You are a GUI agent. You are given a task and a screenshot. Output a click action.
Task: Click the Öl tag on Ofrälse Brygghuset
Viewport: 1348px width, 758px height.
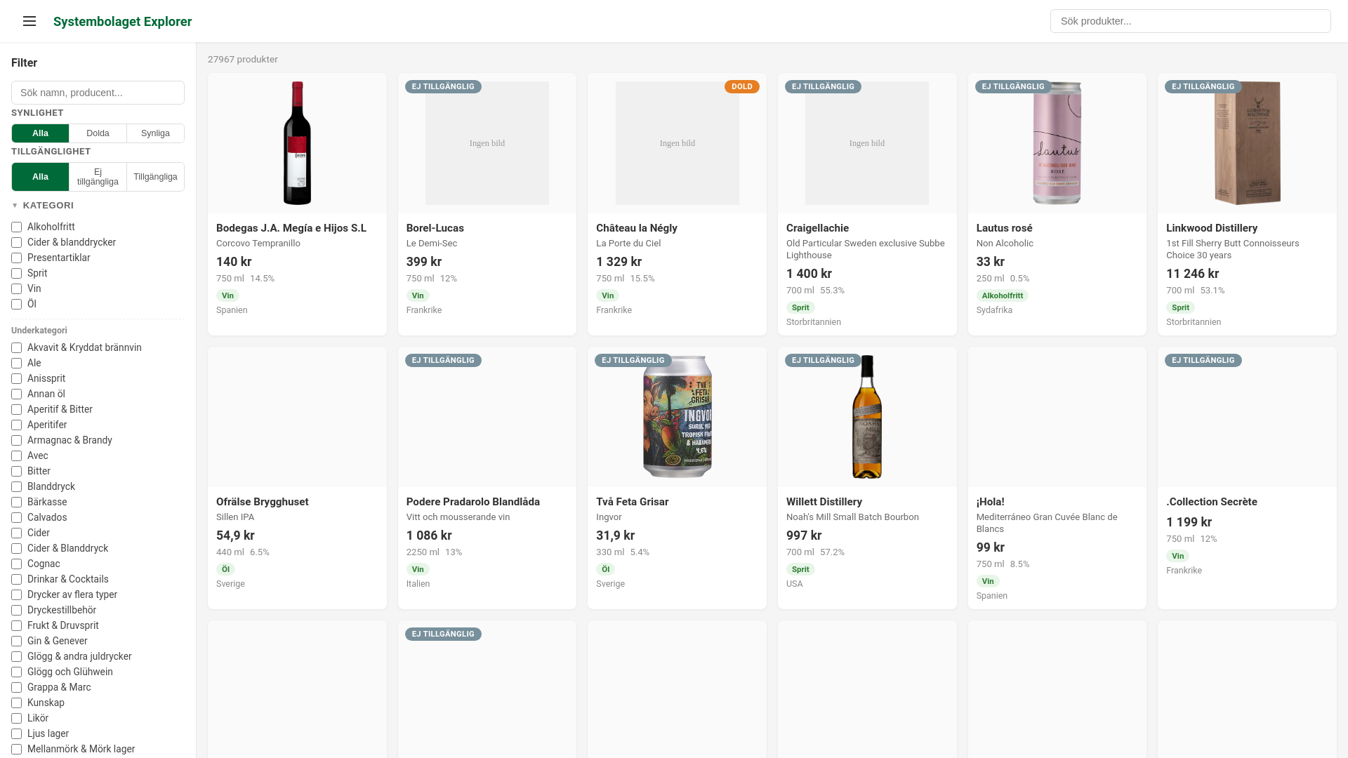click(x=225, y=570)
